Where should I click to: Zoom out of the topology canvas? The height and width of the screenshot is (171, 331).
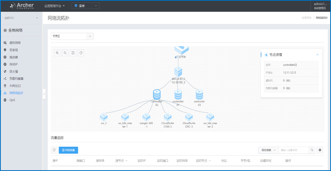pyautogui.click(x=65, y=53)
